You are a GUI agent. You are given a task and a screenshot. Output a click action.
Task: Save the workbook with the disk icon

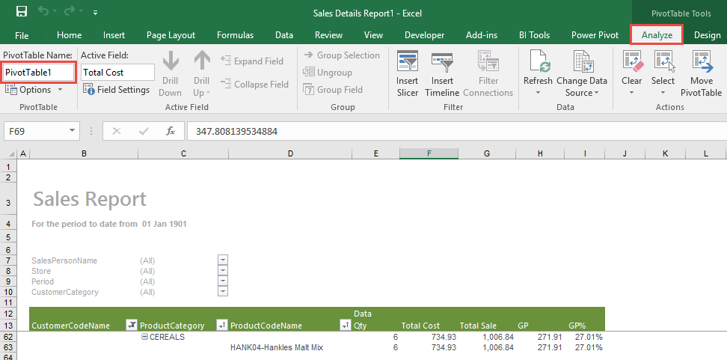coord(21,12)
